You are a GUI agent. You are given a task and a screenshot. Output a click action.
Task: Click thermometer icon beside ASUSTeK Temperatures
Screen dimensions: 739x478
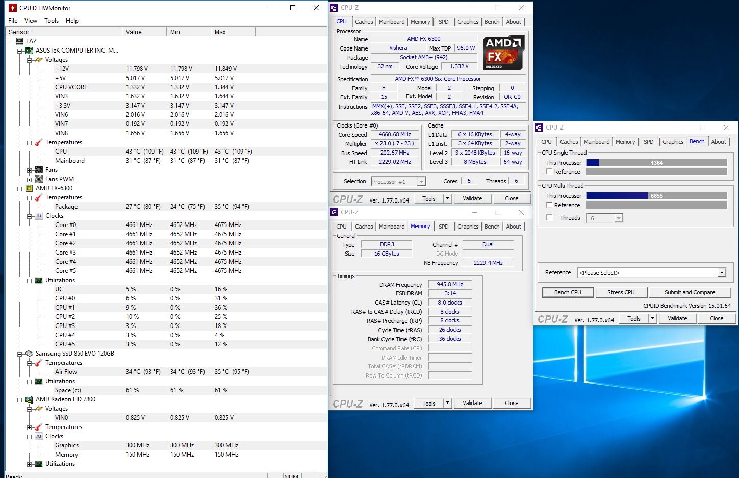pyautogui.click(x=39, y=142)
